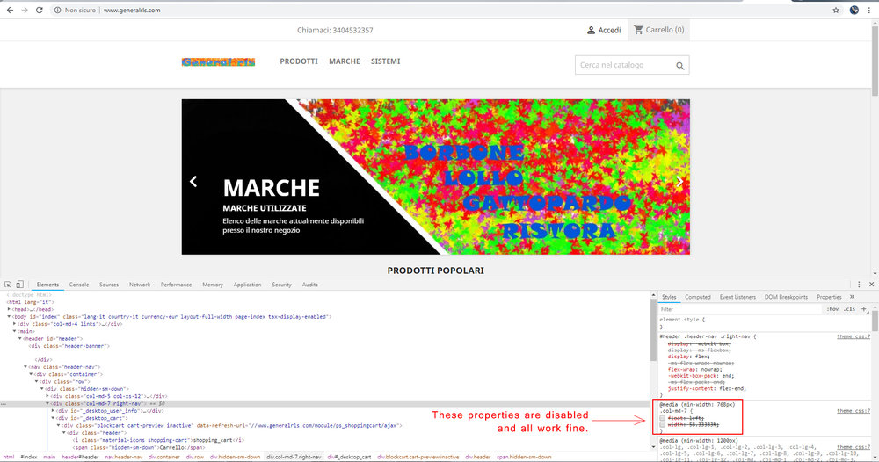This screenshot has height=462, width=879.
Task: Toggle the :hov element state button
Action: point(832,309)
